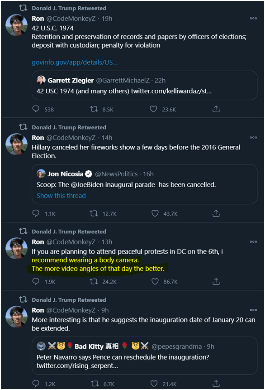Open the govinfo.gov/app/details link
The width and height of the screenshot is (265, 390).
pyautogui.click(x=75, y=62)
